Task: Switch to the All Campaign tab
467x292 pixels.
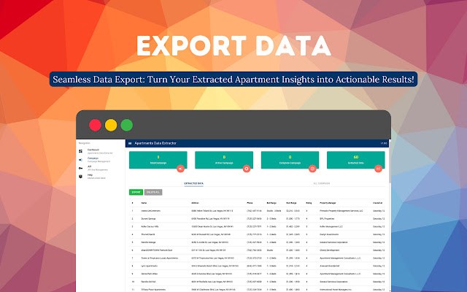Action: pos(322,183)
